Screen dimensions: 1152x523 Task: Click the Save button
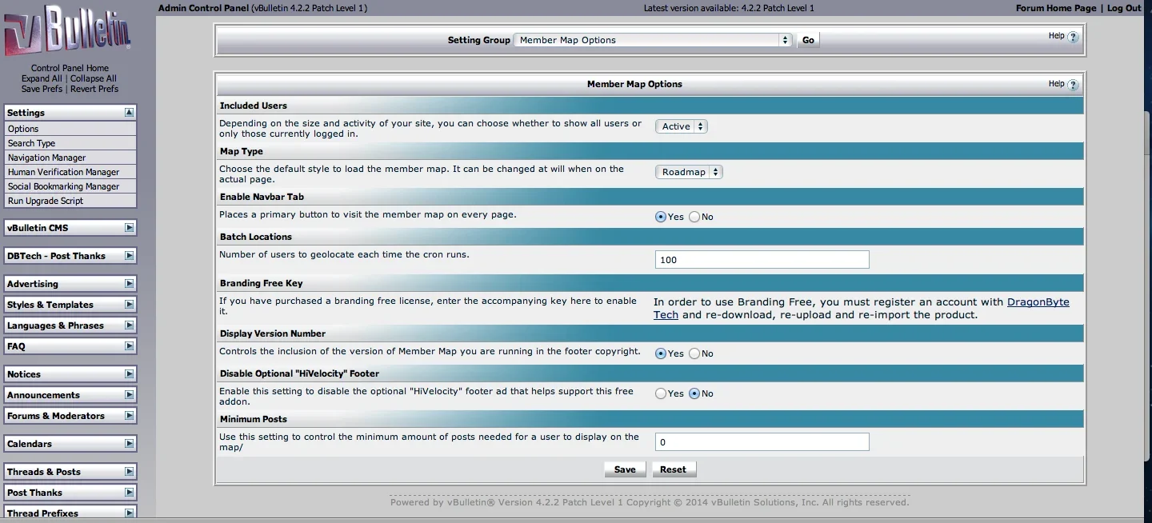tap(625, 469)
